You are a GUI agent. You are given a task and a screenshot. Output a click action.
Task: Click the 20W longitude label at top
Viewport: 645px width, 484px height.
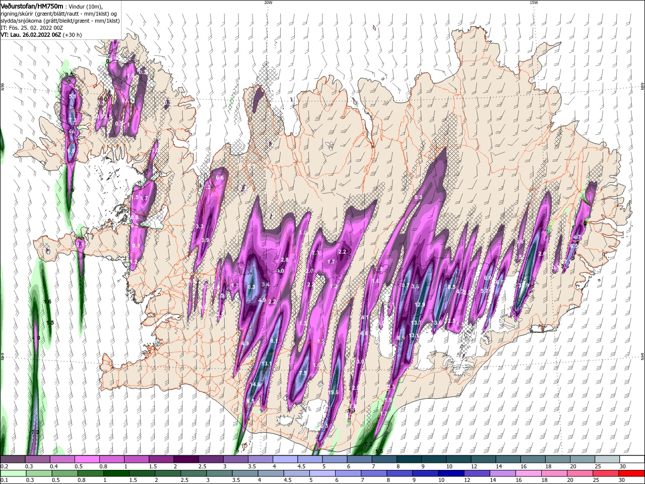[268, 3]
